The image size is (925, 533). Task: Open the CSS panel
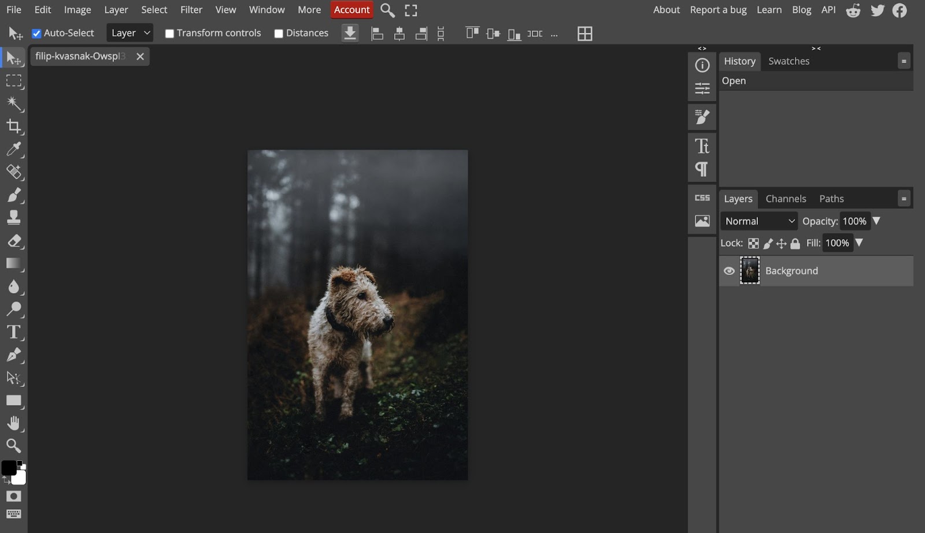[702, 197]
